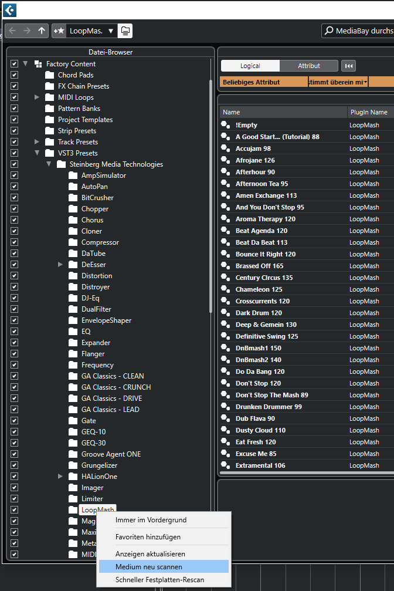Click the Beliebiges Attribut field
394x591 pixels.
263,82
